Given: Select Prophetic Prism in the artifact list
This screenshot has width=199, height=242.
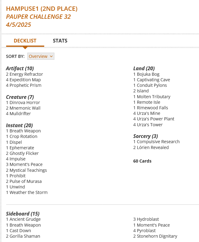Looking at the screenshot, I should coord(25,85).
